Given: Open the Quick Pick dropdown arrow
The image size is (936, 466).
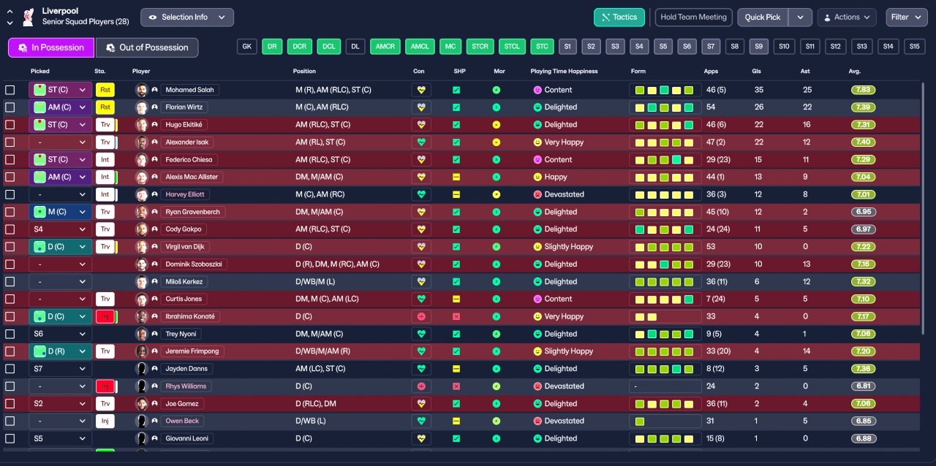Looking at the screenshot, I should 801,17.
